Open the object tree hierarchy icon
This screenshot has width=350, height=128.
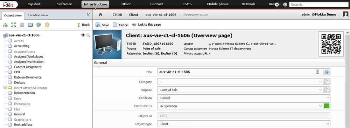click(x=5, y=25)
